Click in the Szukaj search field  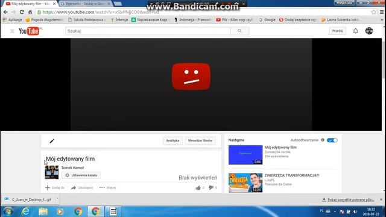click(x=148, y=31)
